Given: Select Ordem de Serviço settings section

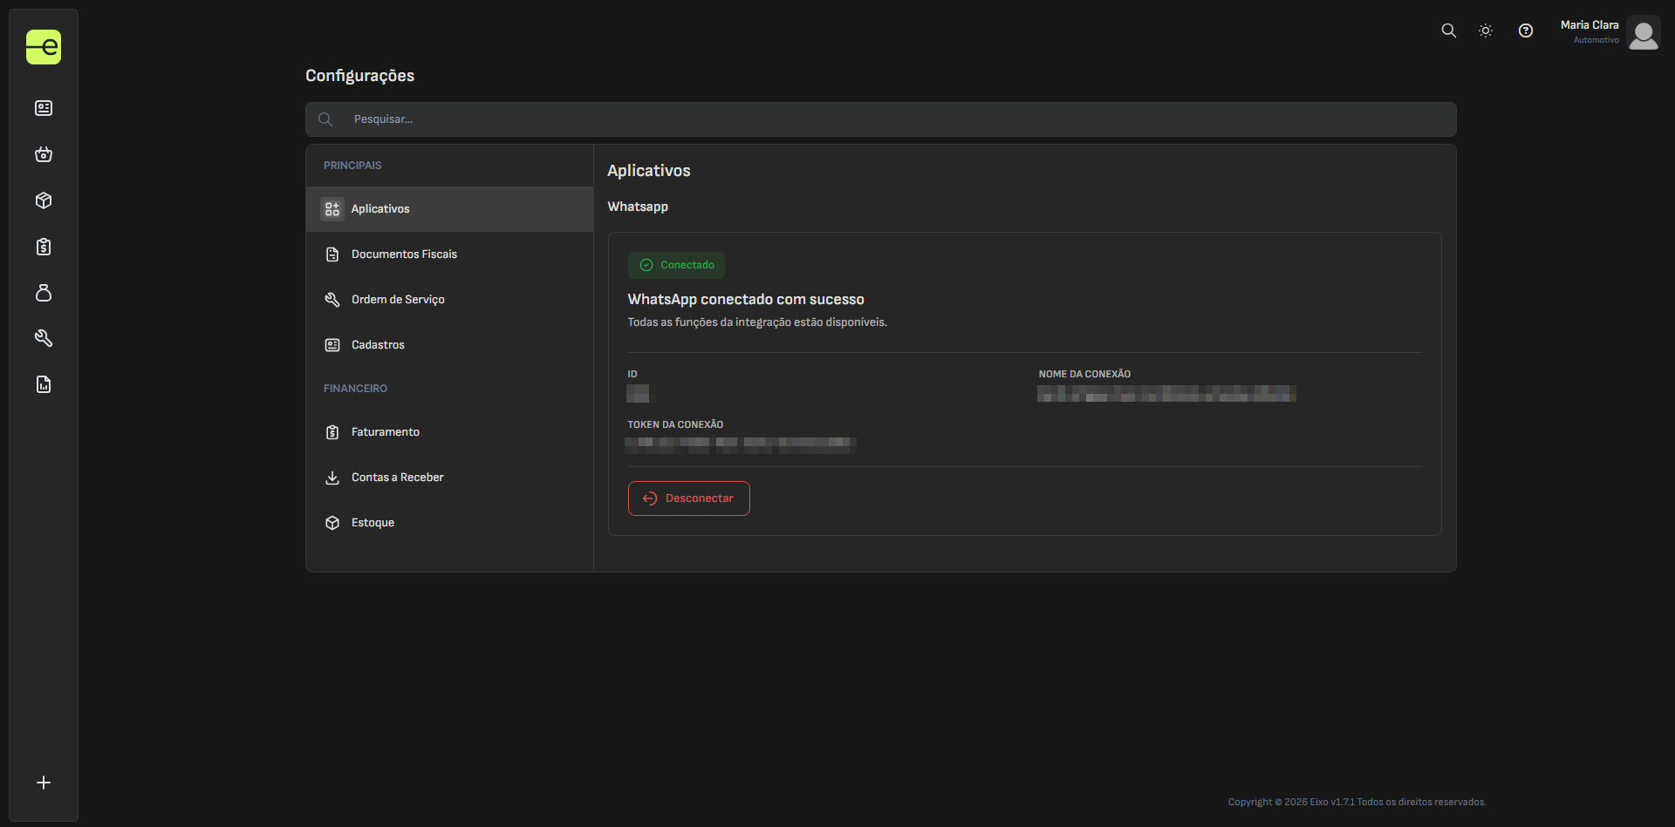Looking at the screenshot, I should [398, 300].
